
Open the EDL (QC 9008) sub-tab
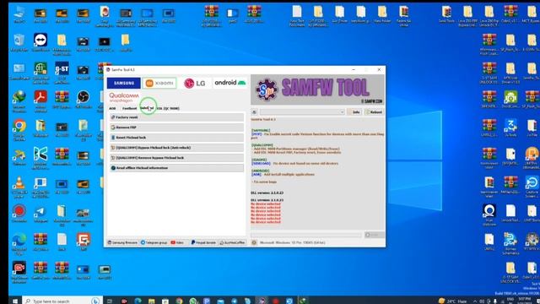point(168,108)
